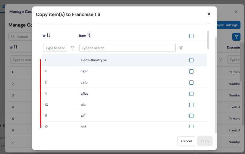Image resolution: width=245 pixels, height=154 pixels.
Task: Check the Genwithouttype item checkbox
Action: coord(191,60)
